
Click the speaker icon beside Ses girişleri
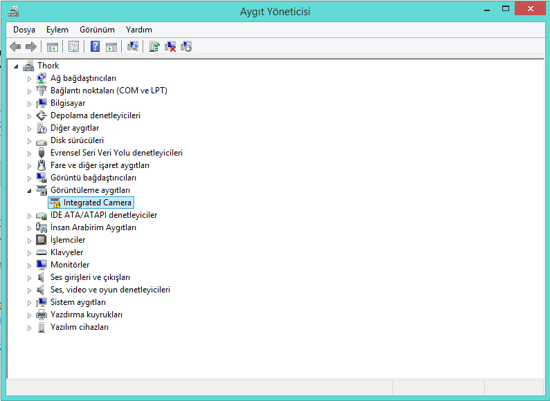[x=41, y=277]
